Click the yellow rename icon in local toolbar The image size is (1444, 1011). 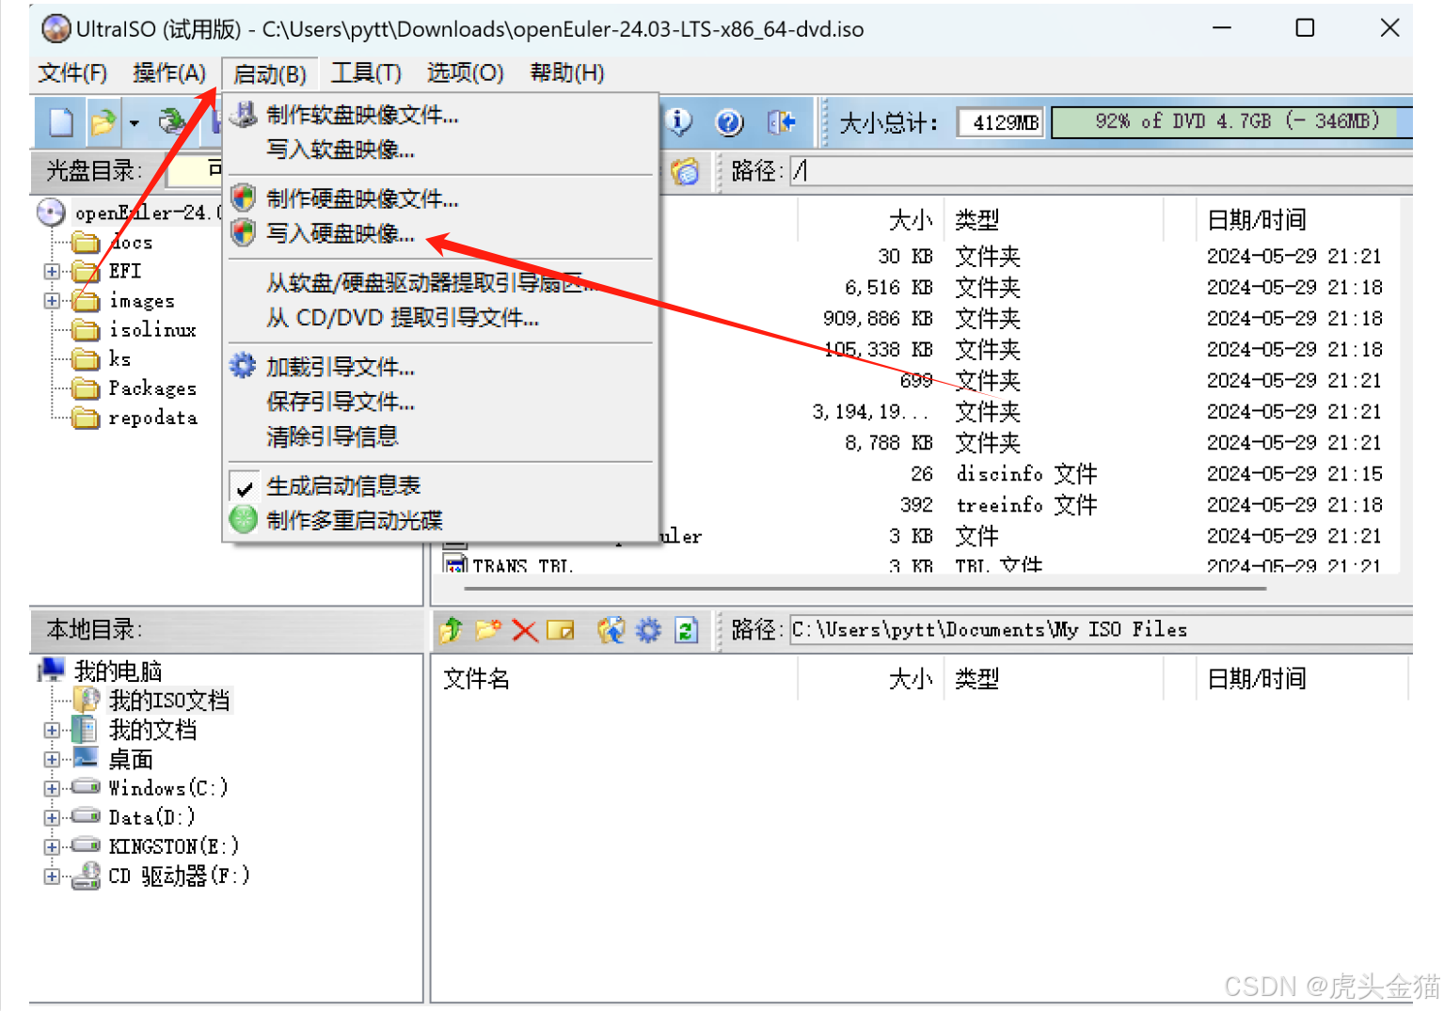click(561, 630)
